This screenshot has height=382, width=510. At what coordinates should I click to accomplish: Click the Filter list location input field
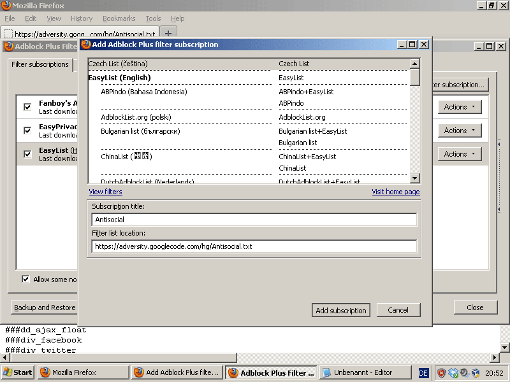254,246
